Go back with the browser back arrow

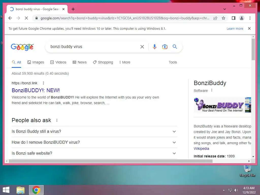[x=10, y=18]
